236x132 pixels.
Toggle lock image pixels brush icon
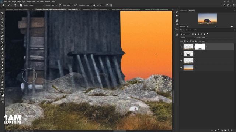click(188, 41)
